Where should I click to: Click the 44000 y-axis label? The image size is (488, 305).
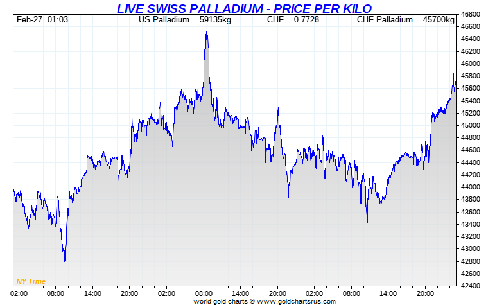click(470, 187)
